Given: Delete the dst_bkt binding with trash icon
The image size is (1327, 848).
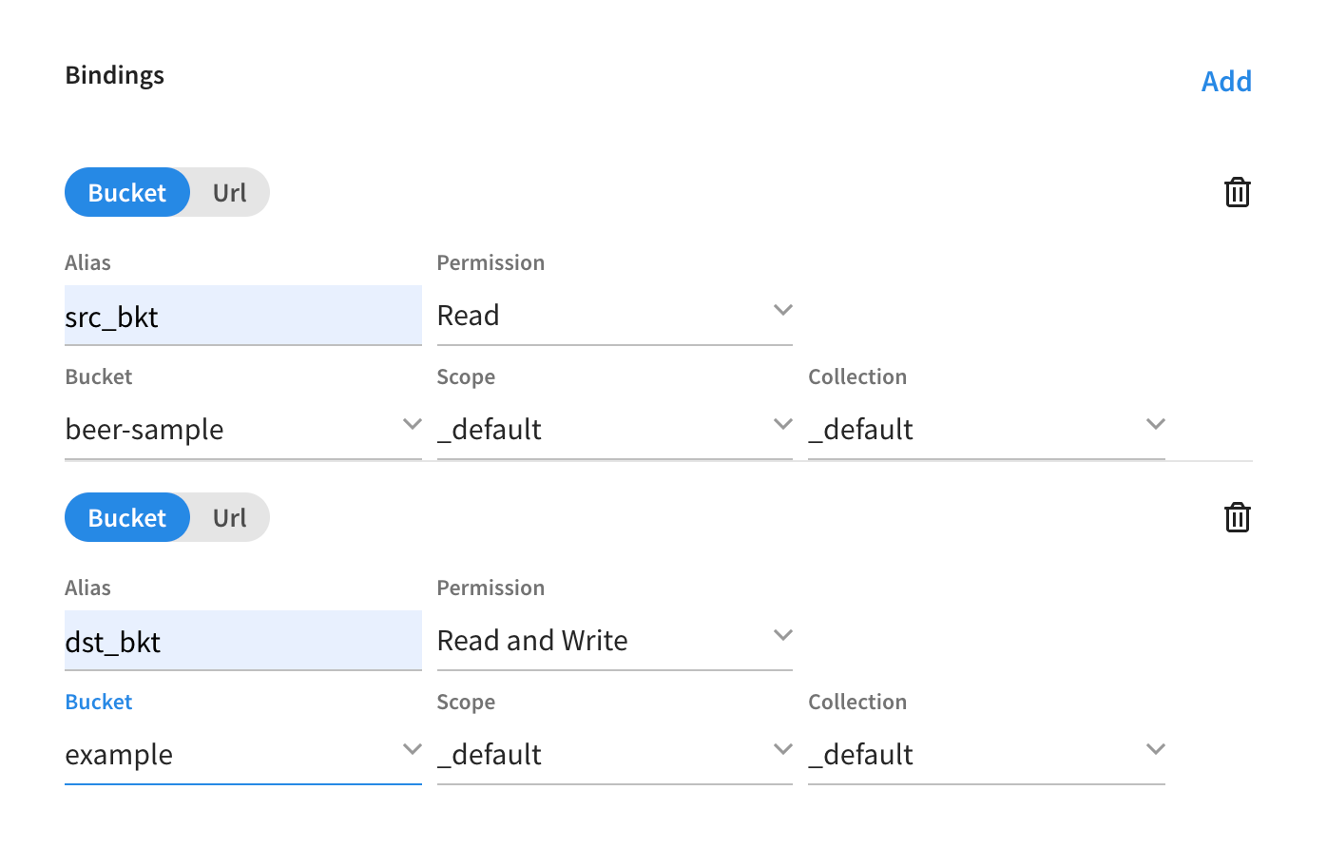Looking at the screenshot, I should (x=1237, y=518).
